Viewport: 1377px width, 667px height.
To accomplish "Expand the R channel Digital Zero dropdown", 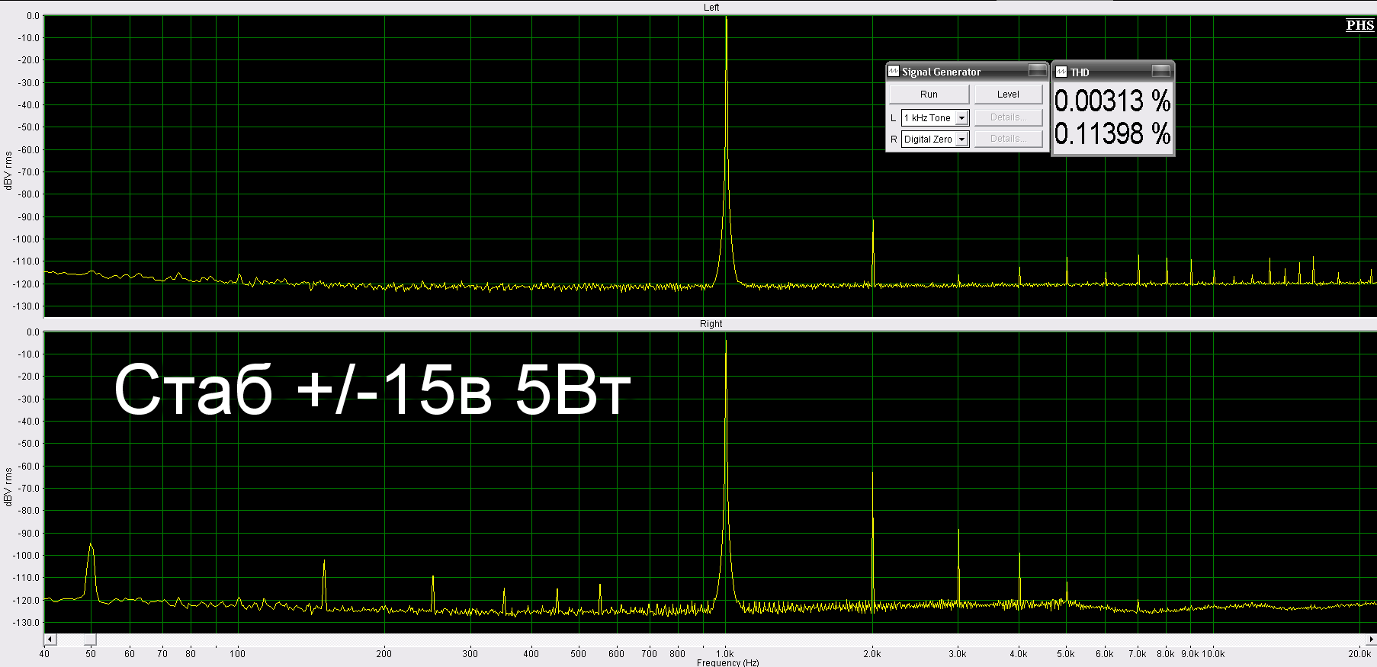I will (x=961, y=139).
